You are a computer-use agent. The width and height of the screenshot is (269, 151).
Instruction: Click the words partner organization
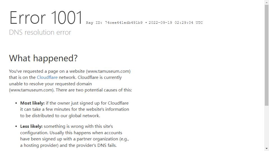(98, 139)
